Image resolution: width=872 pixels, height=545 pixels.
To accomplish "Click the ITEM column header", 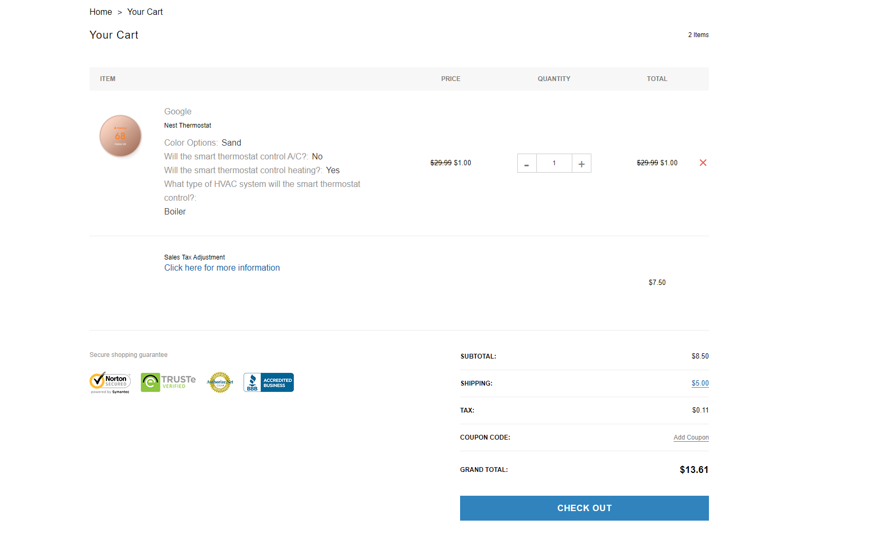I will point(107,79).
